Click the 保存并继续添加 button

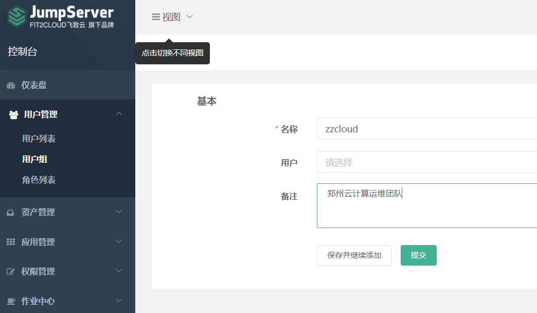[354, 255]
